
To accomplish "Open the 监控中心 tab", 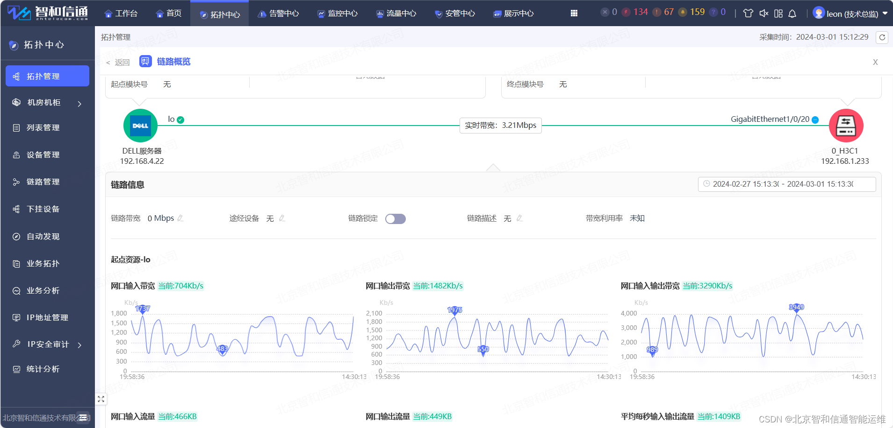I will click(x=337, y=14).
